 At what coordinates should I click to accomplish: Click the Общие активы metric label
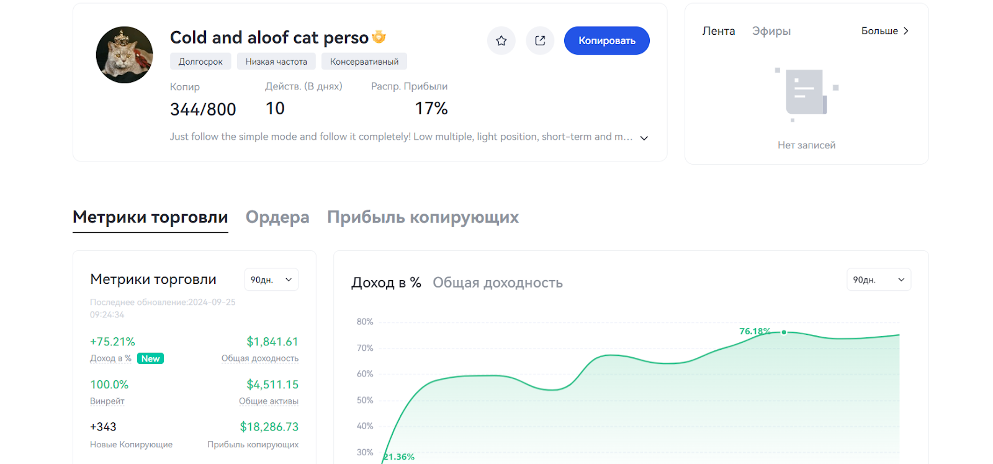(x=269, y=401)
